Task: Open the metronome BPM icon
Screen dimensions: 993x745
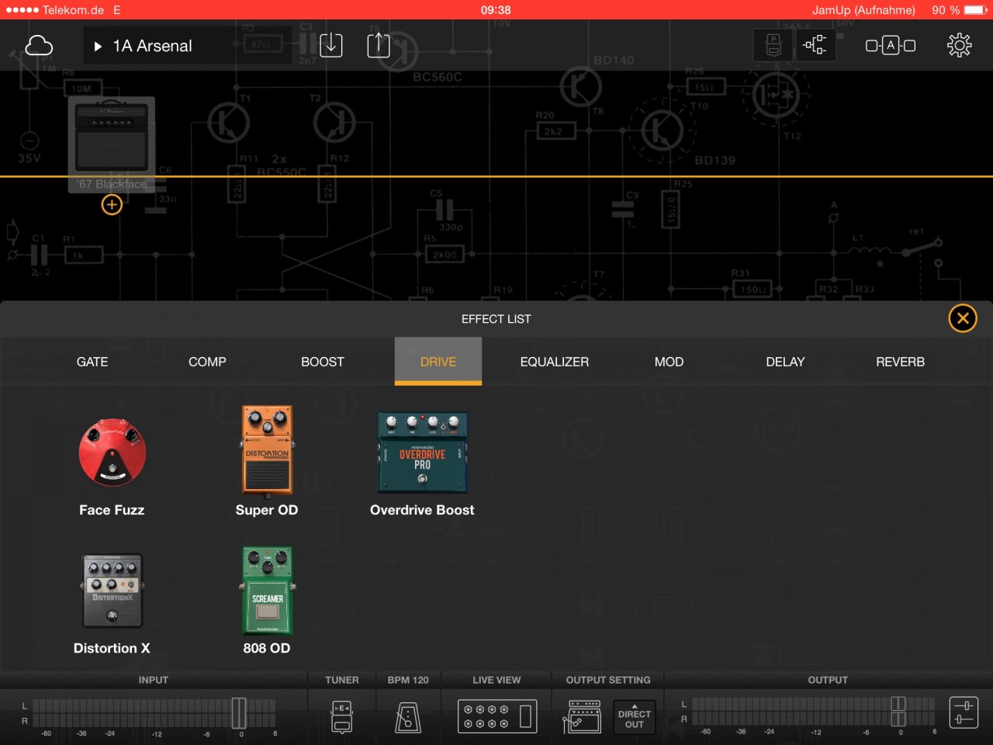Action: [408, 717]
